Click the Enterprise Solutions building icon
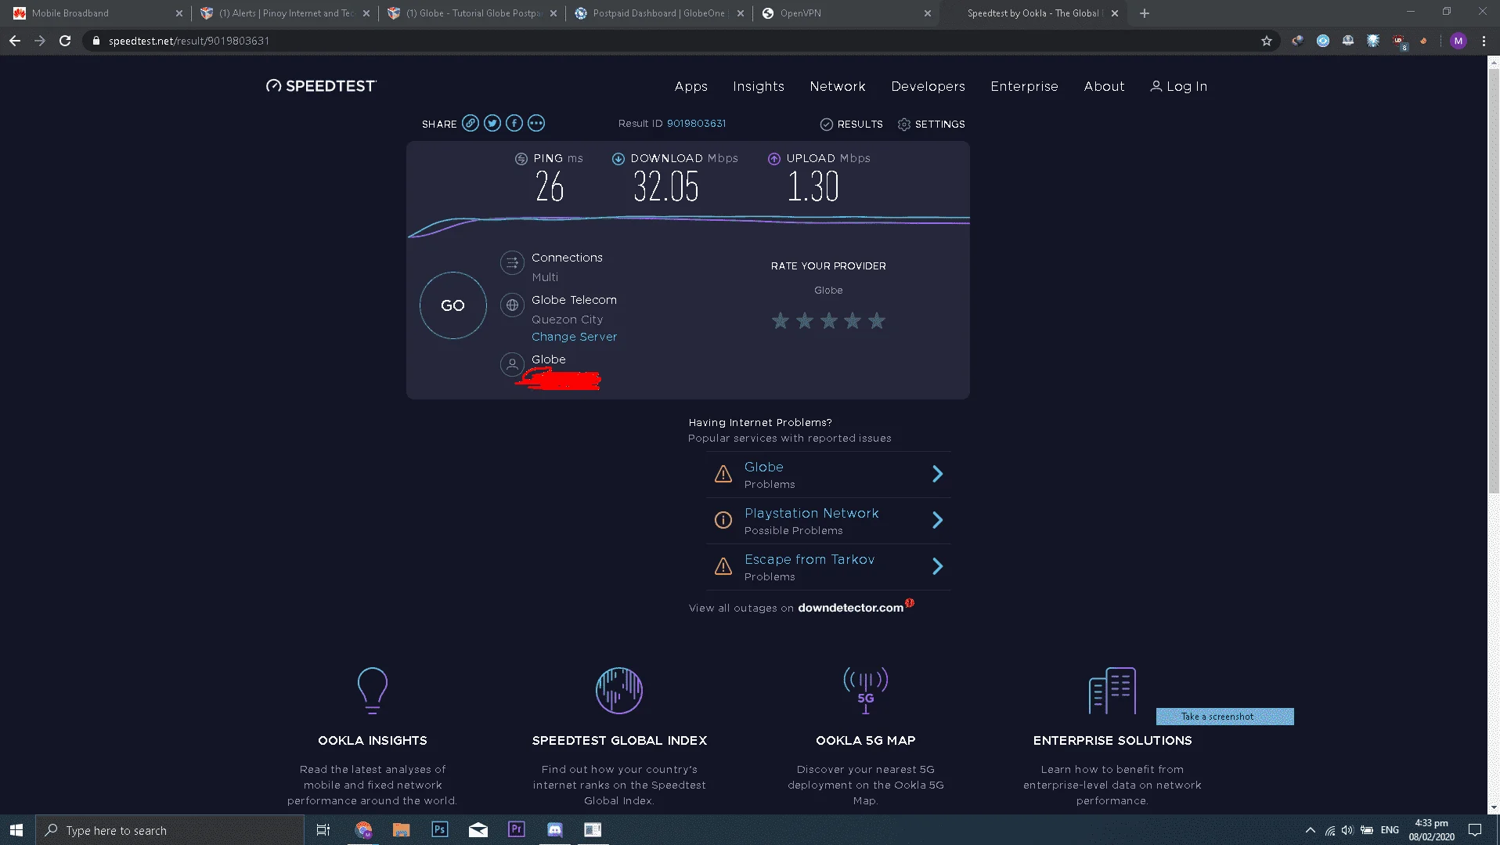 click(1112, 690)
